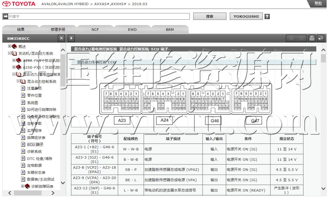Click the expand-all plus toolbar icon
The height and width of the screenshot is (197, 328).
(x=291, y=38)
